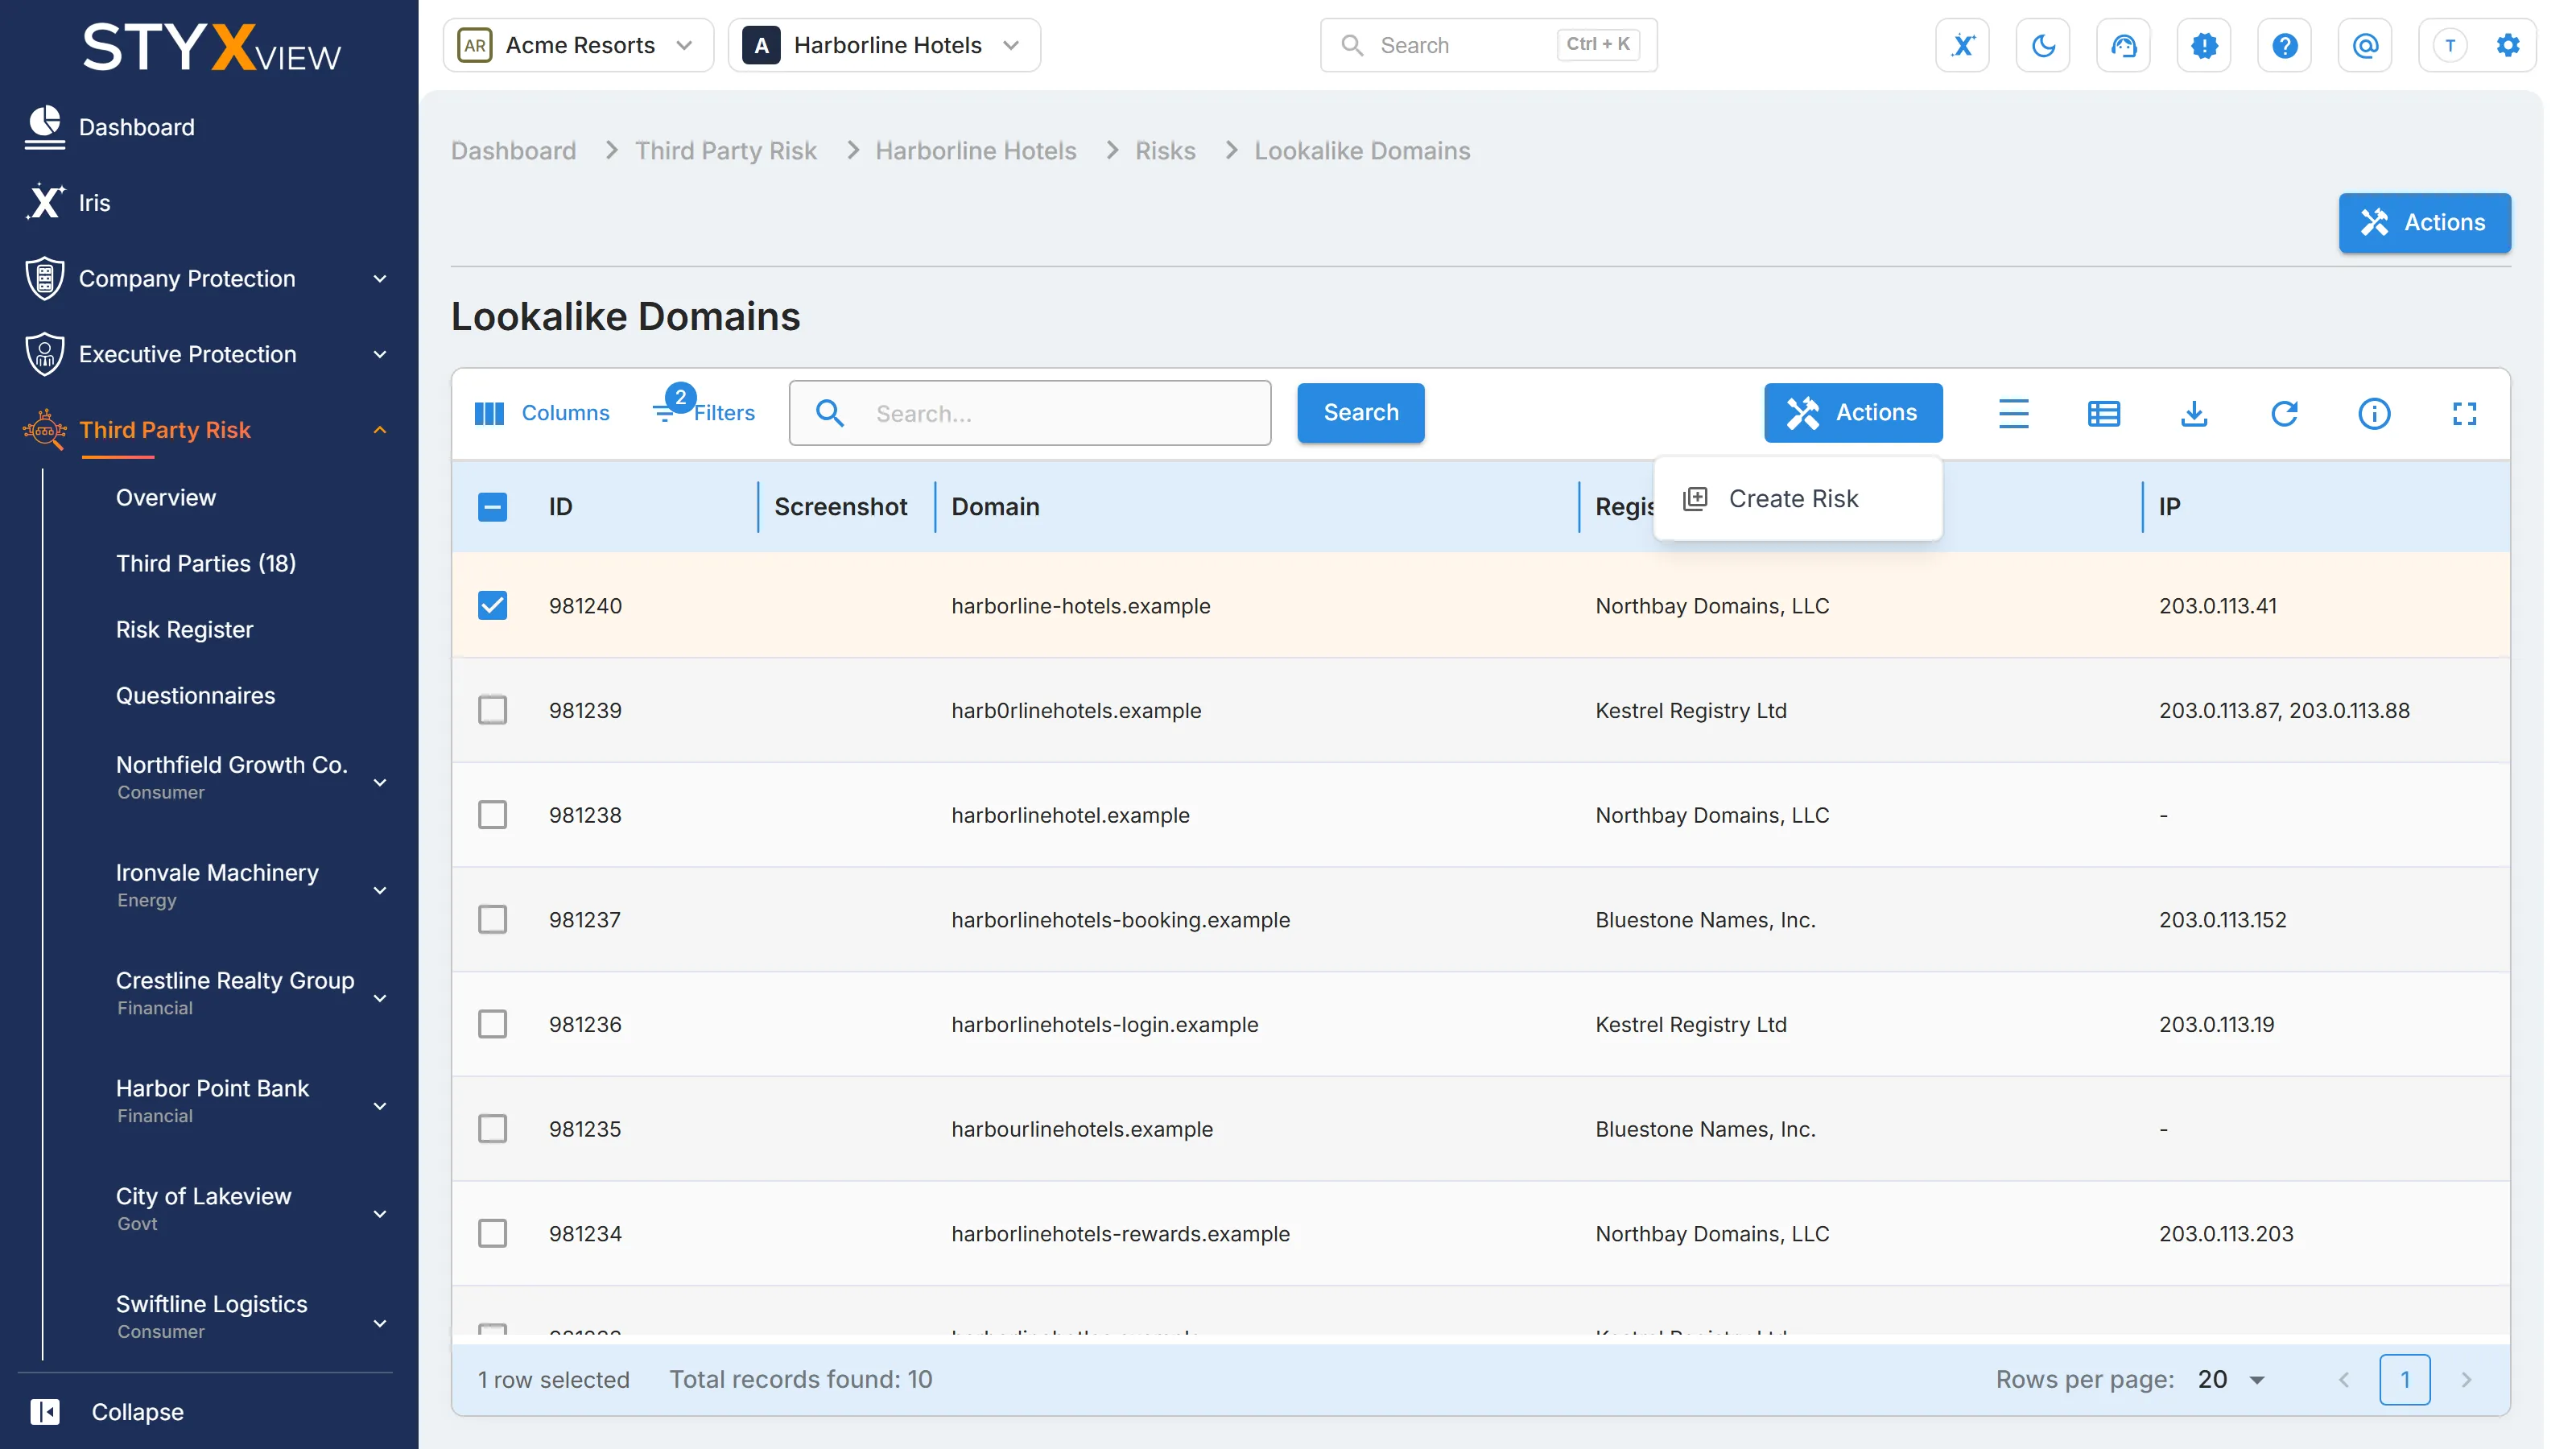
Task: Open the support headset icon
Action: pyautogui.click(x=2123, y=45)
